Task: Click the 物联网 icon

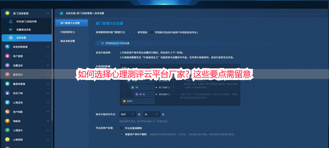Action: pyautogui.click(x=7, y=121)
